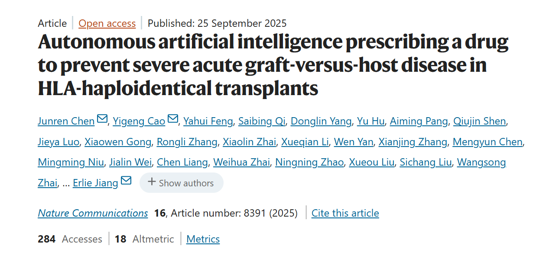Click author Mengyun Chen
559x262 pixels.
[487, 142]
